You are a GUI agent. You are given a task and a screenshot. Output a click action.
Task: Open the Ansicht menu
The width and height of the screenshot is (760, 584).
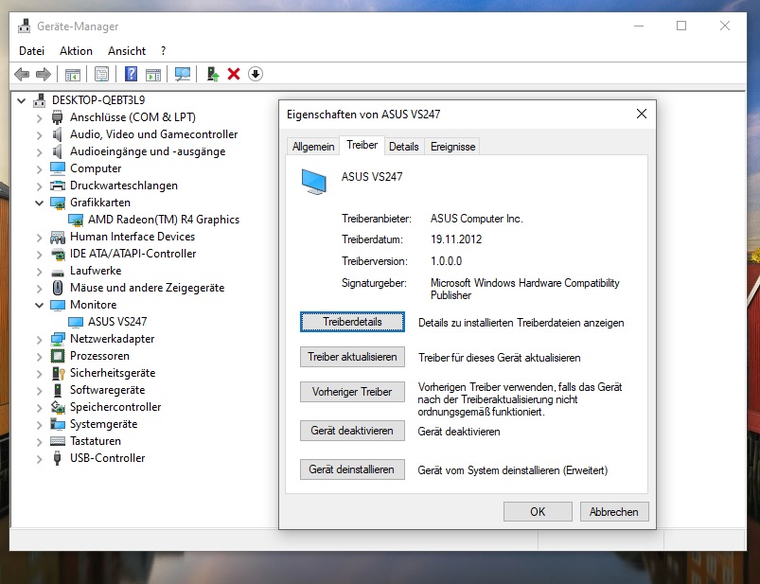(x=127, y=51)
